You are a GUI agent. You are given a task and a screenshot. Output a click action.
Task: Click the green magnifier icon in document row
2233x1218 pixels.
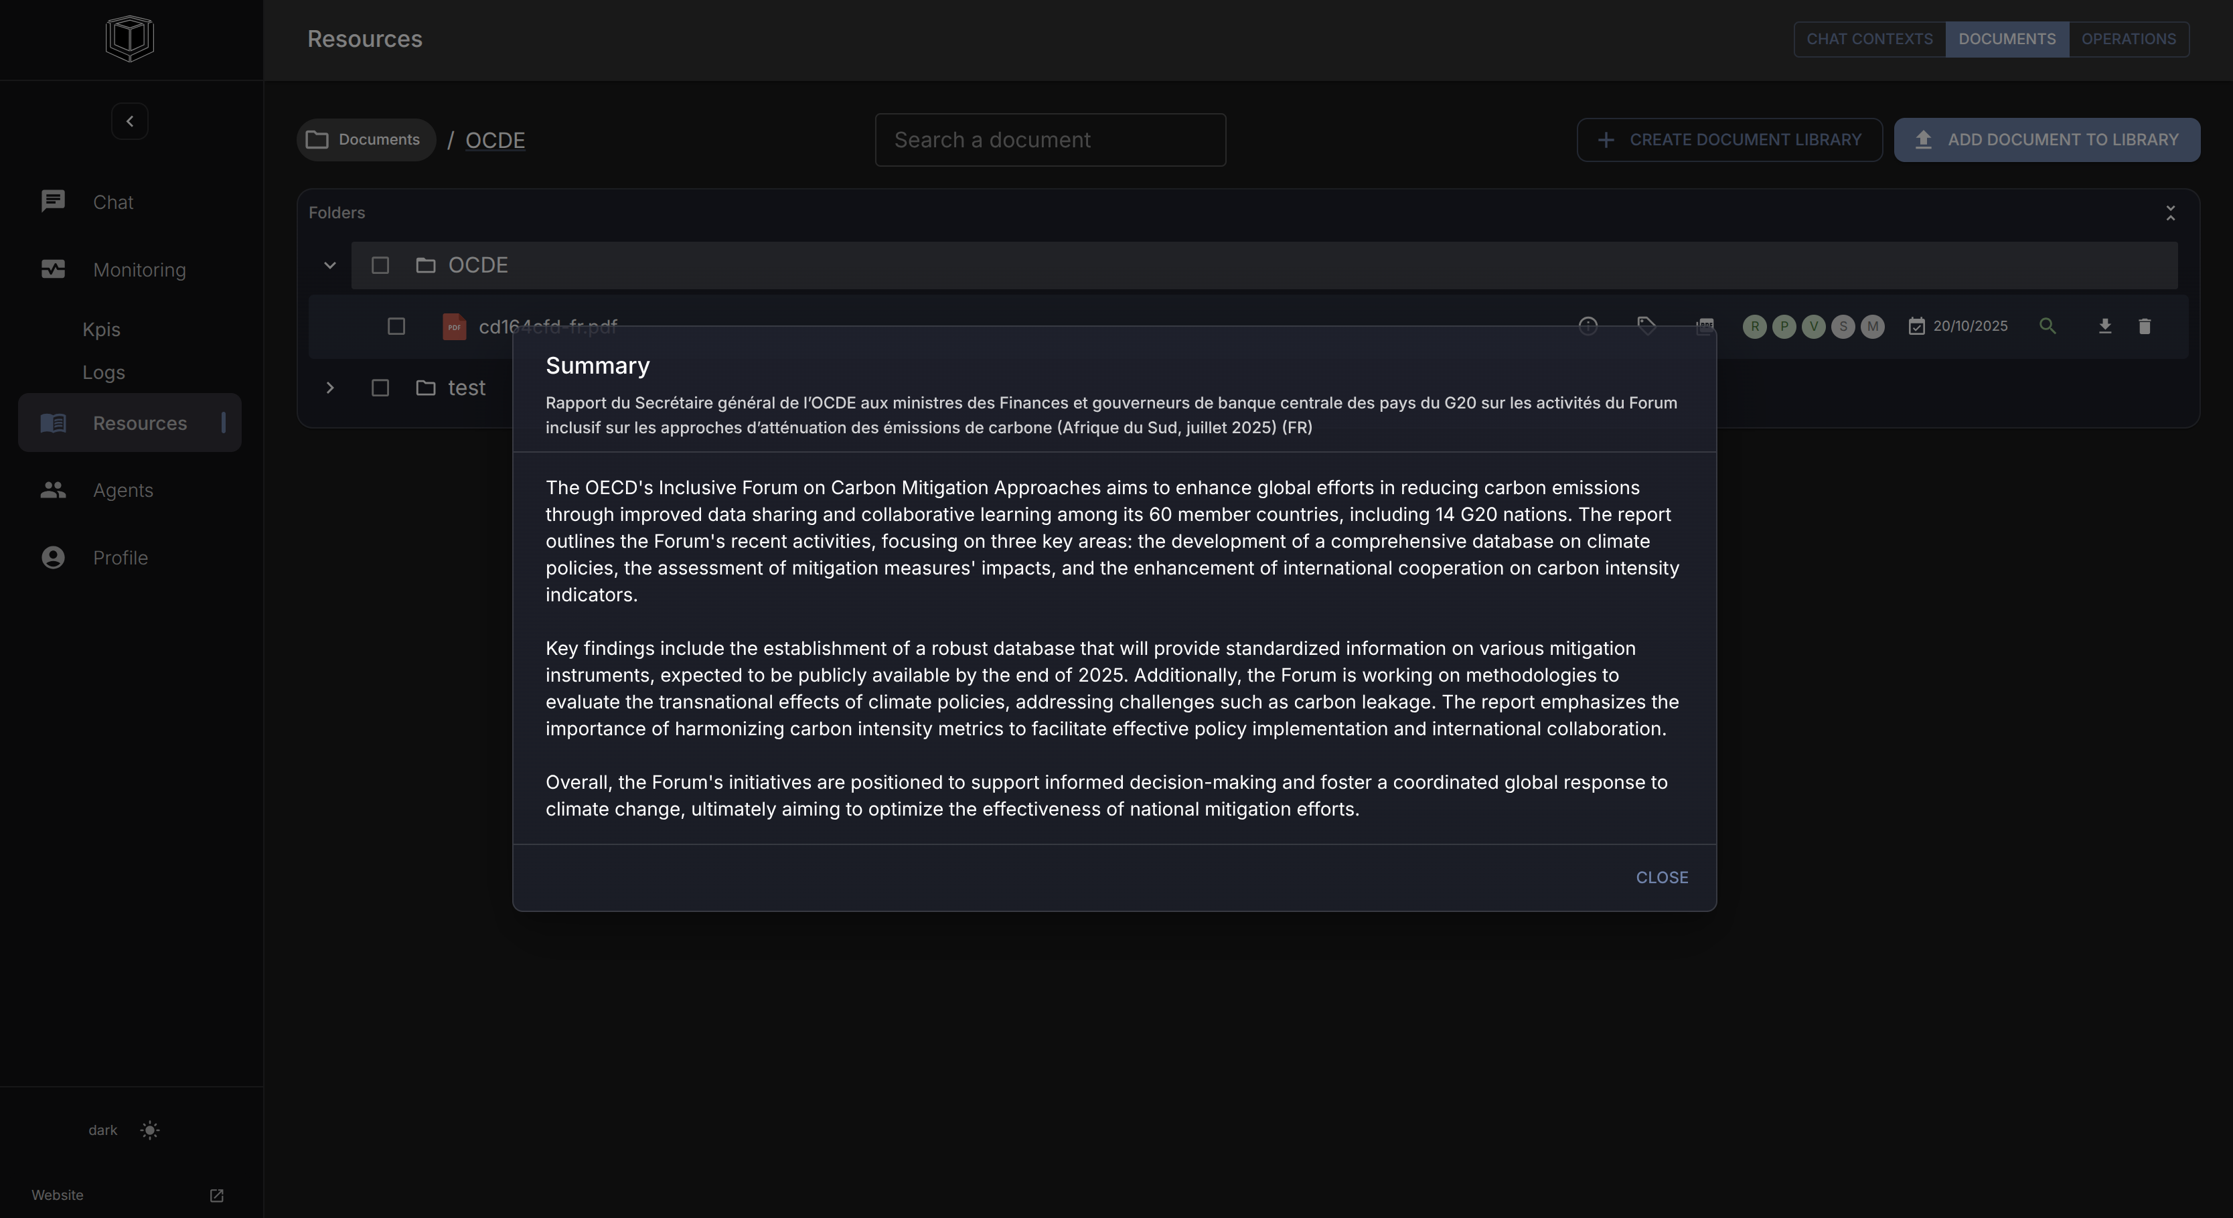coord(2047,326)
